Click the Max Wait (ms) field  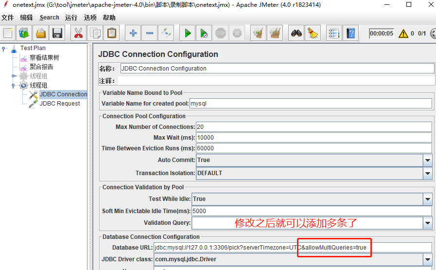coord(314,138)
